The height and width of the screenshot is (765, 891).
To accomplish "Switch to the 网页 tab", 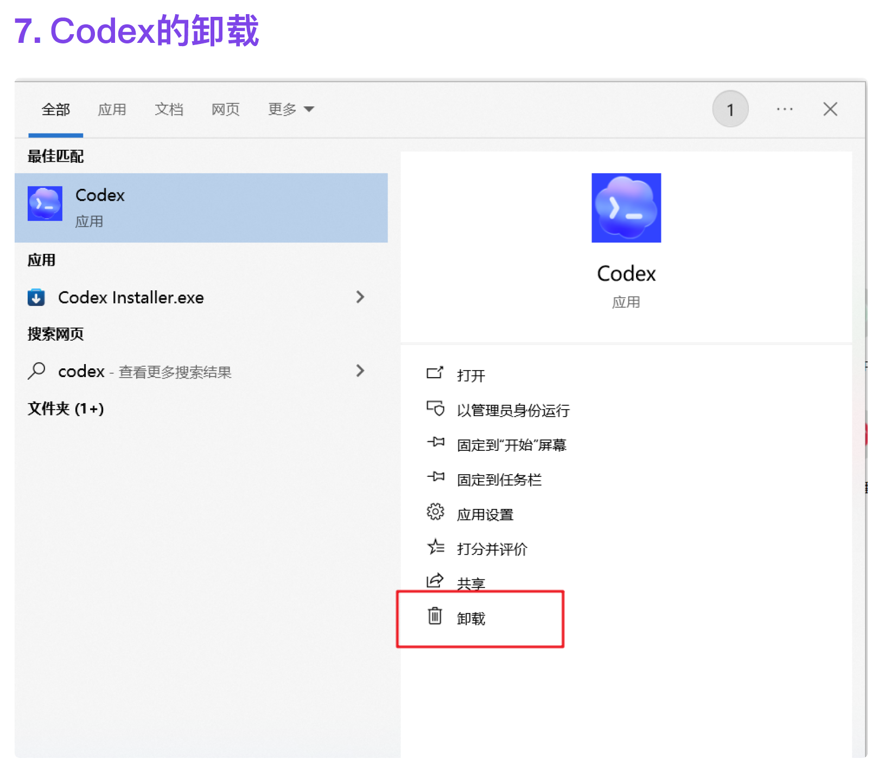I will (225, 110).
